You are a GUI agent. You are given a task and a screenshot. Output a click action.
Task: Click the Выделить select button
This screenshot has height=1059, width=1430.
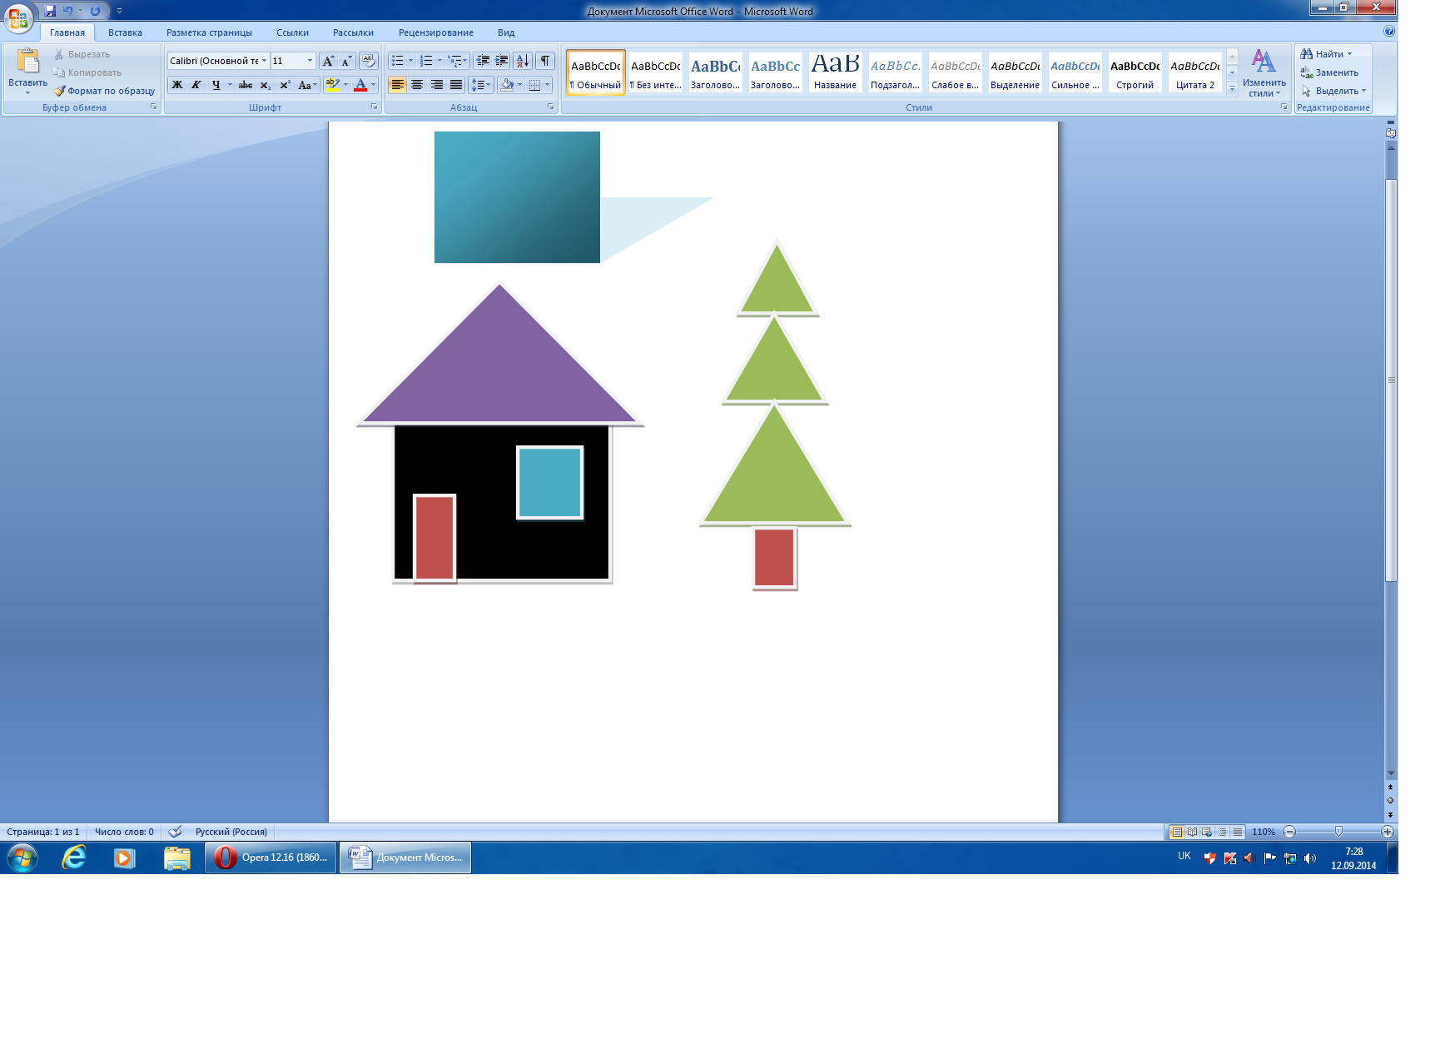1333,91
